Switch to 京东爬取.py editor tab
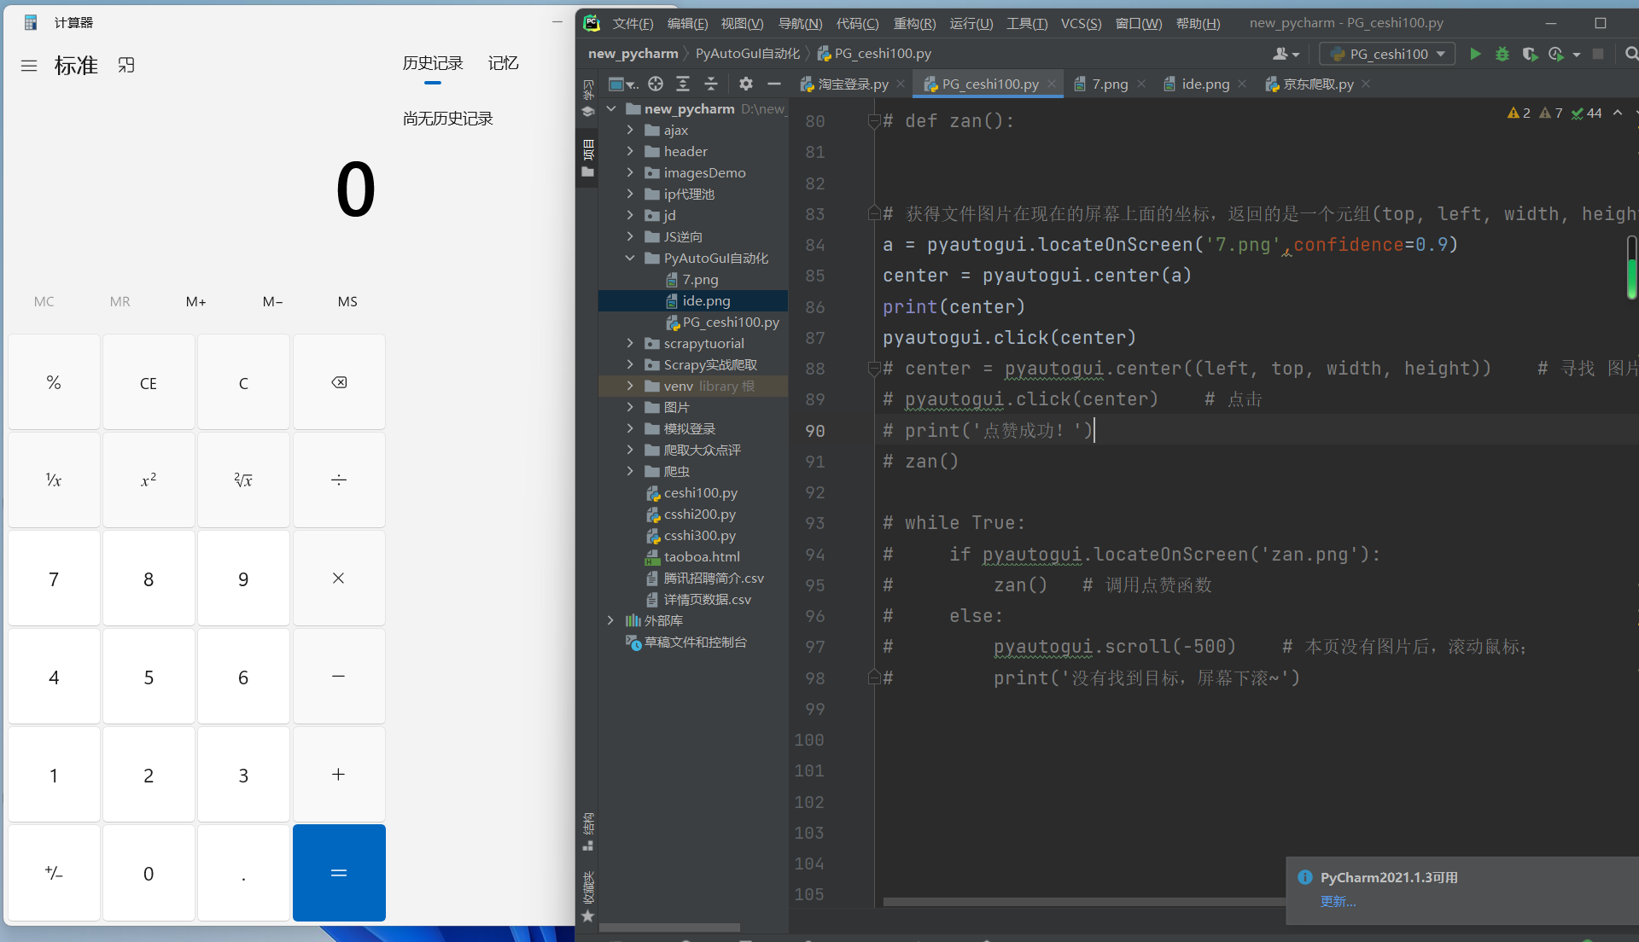The image size is (1639, 942). click(1317, 84)
